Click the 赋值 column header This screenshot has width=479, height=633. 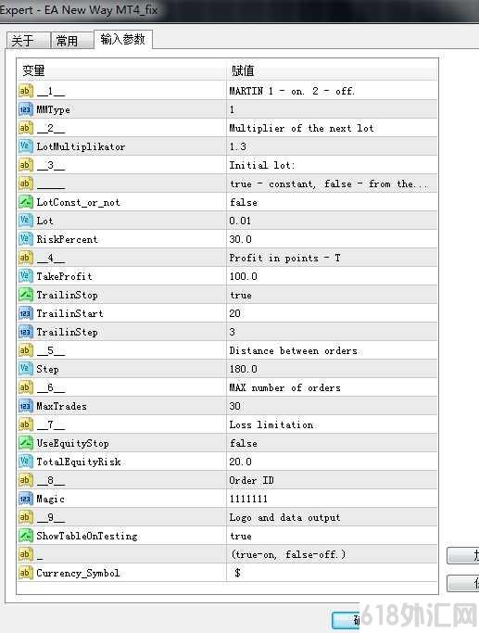[332, 70]
